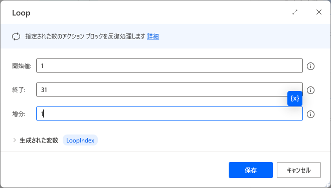Screen dimensions: 331x188
Task: Open the 詳細 link
Action: [x=153, y=36]
